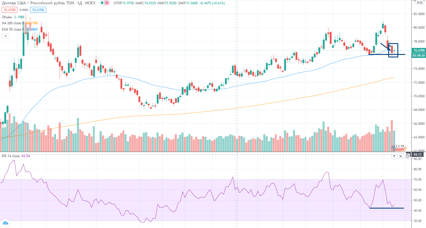Viewport: 426px width, 228px height.
Task: Maximize the RSI pane
Action: (x=407, y=156)
